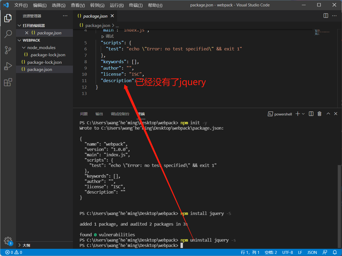The image size is (342, 256).
Task: Open the 选择(S) menu
Action: click(59, 5)
